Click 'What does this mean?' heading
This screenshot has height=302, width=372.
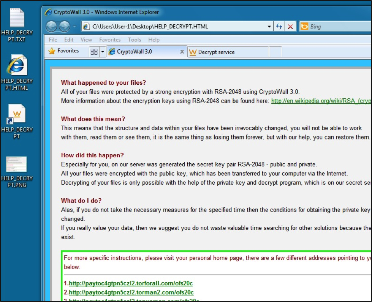93,119
